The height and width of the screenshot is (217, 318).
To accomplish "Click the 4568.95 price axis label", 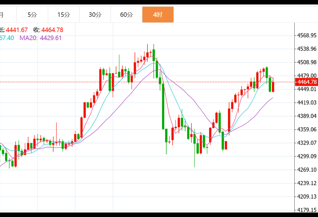I will [x=307, y=36].
